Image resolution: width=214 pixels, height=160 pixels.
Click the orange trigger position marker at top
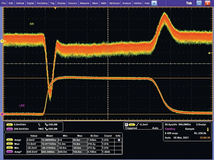tap(55, 9)
